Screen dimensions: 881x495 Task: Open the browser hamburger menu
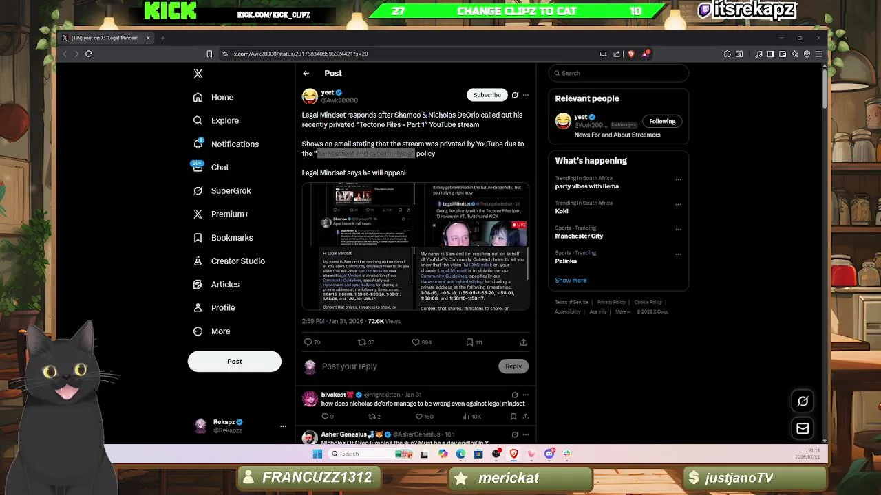tap(819, 54)
